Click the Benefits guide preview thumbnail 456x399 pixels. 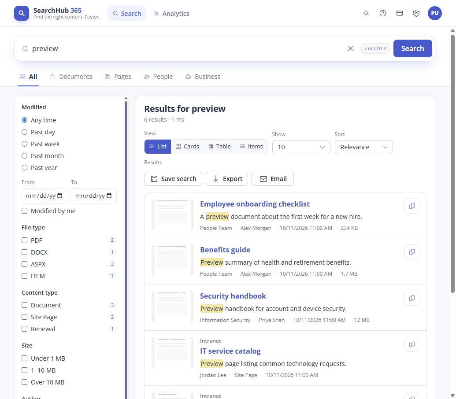coord(172,260)
